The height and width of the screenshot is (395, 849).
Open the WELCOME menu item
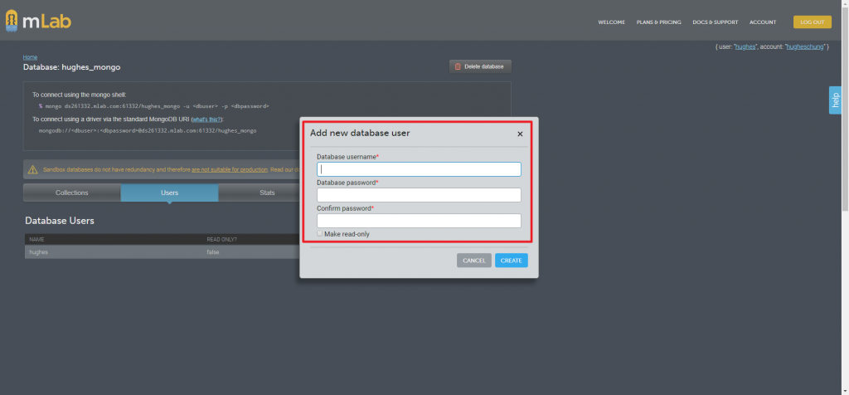click(x=611, y=22)
